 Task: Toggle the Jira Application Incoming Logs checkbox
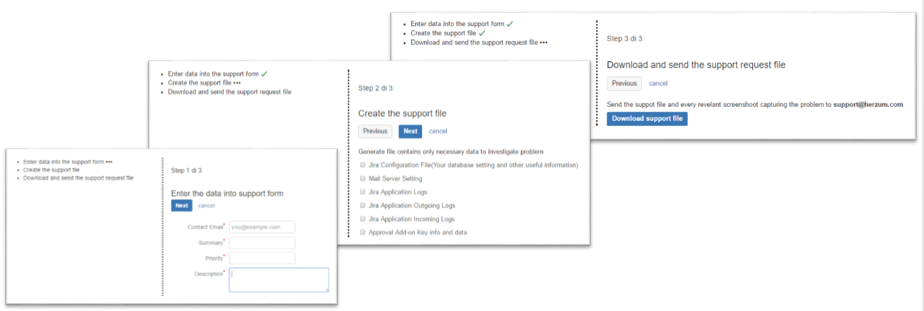tap(363, 219)
